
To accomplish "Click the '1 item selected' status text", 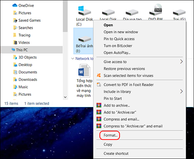I will [37, 104].
